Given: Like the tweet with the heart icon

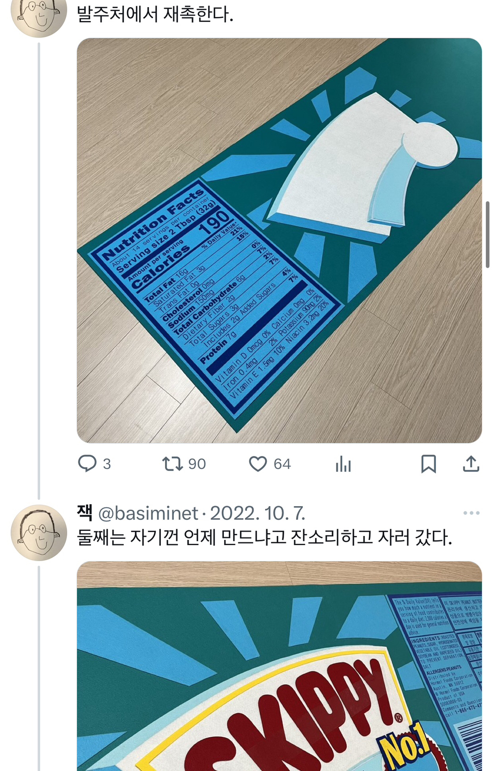Looking at the screenshot, I should [258, 464].
